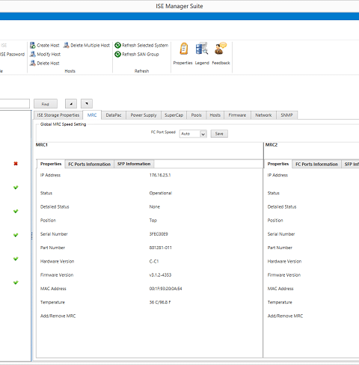Open the Hosts tab
The width and height of the screenshot is (359, 365).
[215, 115]
